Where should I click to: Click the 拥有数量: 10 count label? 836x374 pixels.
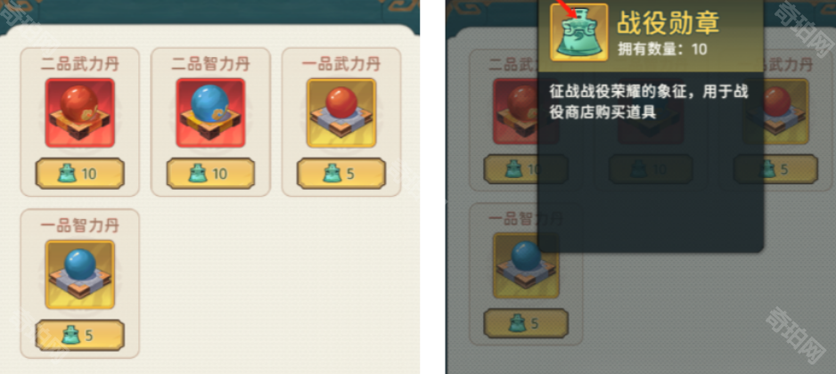point(662,49)
